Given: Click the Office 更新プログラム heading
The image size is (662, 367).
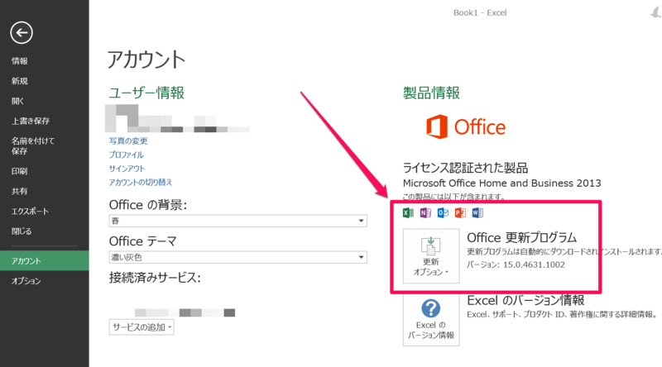Looking at the screenshot, I should (522, 237).
